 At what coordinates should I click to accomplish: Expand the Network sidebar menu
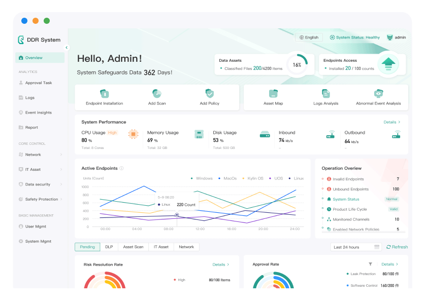(40, 155)
